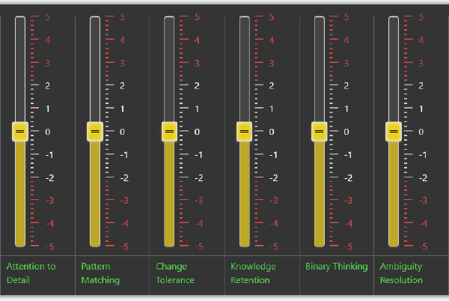Click the Pattern Matching slider handle
449x301 pixels.
coord(95,131)
